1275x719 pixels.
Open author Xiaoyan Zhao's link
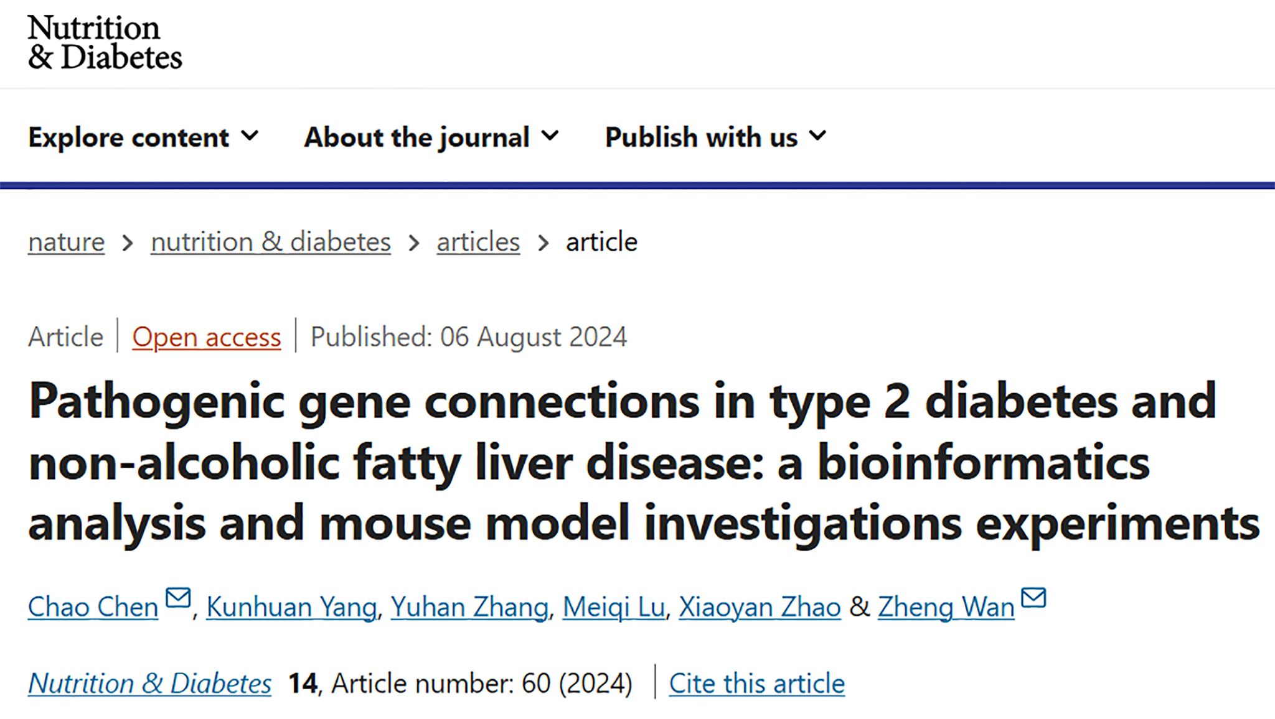(x=760, y=607)
